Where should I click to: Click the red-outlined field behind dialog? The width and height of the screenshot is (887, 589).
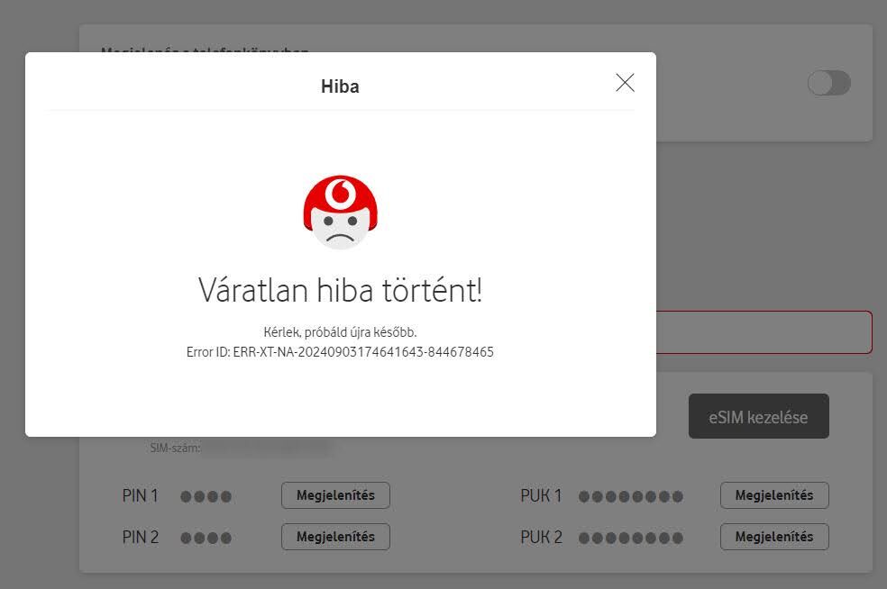[764, 332]
